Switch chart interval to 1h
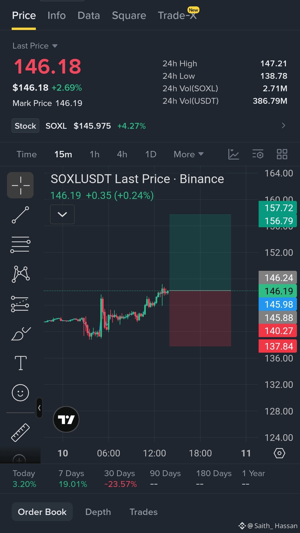The image size is (300, 533). click(x=94, y=154)
